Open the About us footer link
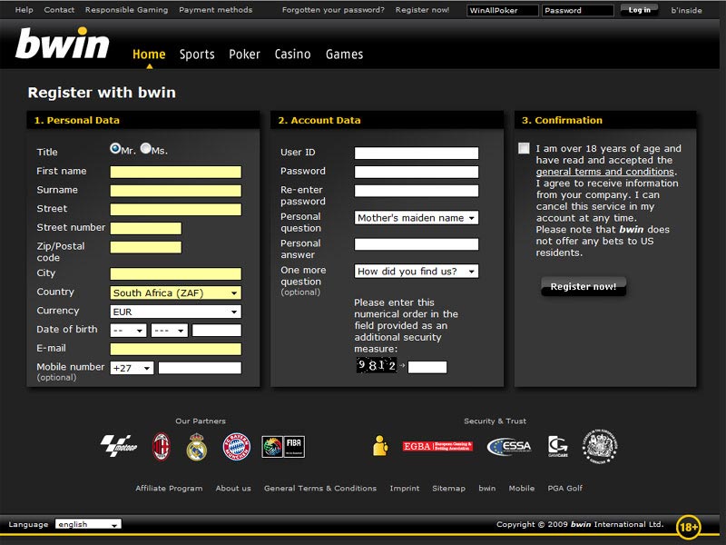The width and height of the screenshot is (726, 545). [233, 488]
